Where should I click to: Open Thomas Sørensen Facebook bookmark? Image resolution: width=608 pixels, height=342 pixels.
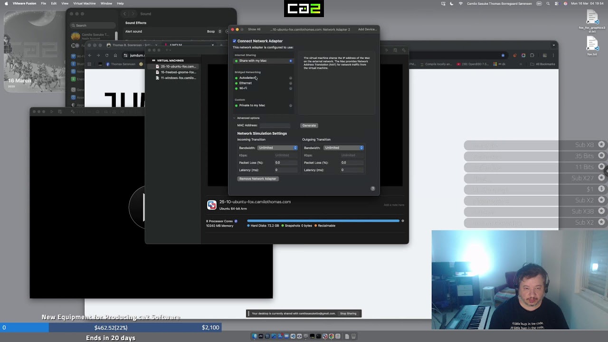tap(121, 64)
